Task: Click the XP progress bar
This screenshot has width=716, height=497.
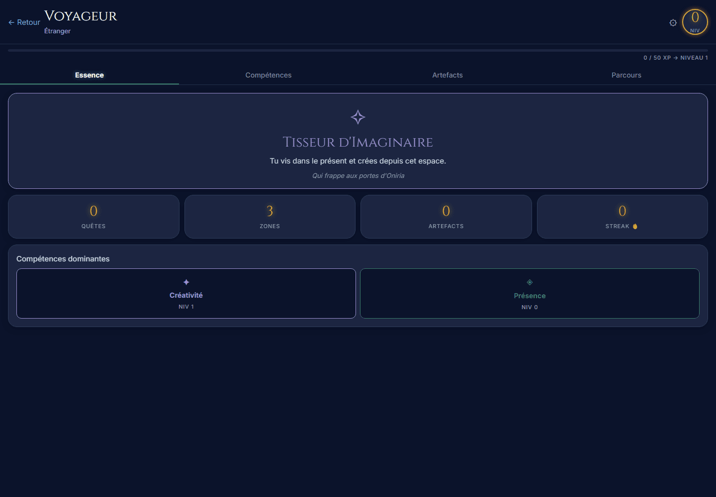Action: tap(358, 50)
